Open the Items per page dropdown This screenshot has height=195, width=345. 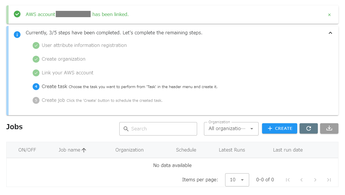click(x=237, y=180)
